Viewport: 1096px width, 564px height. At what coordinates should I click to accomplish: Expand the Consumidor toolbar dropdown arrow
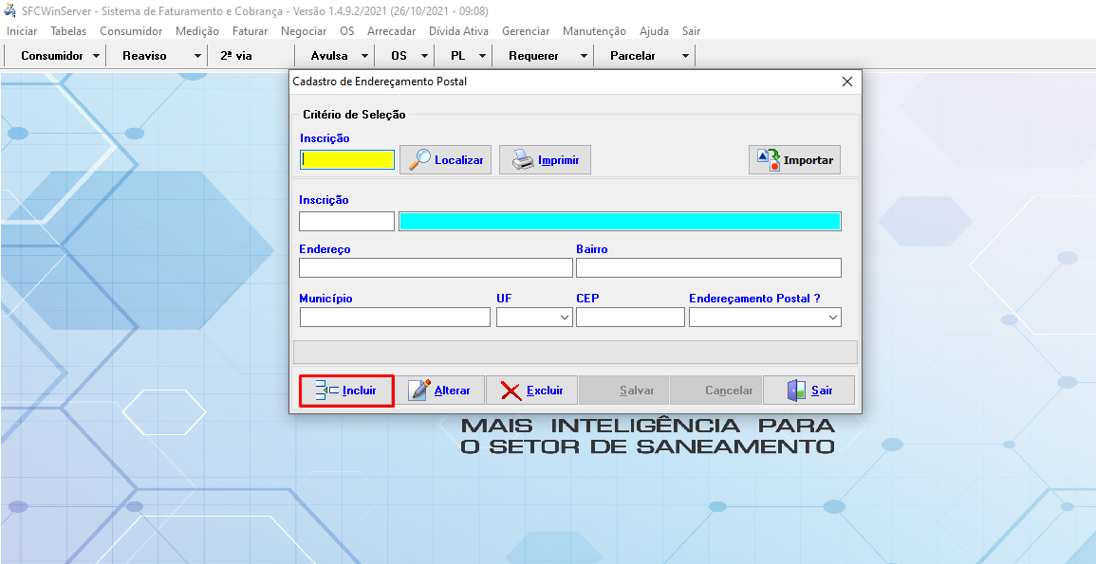tap(97, 56)
